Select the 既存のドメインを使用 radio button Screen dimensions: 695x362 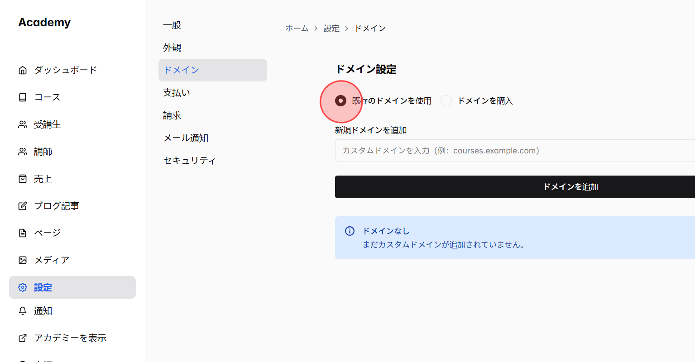coord(341,101)
